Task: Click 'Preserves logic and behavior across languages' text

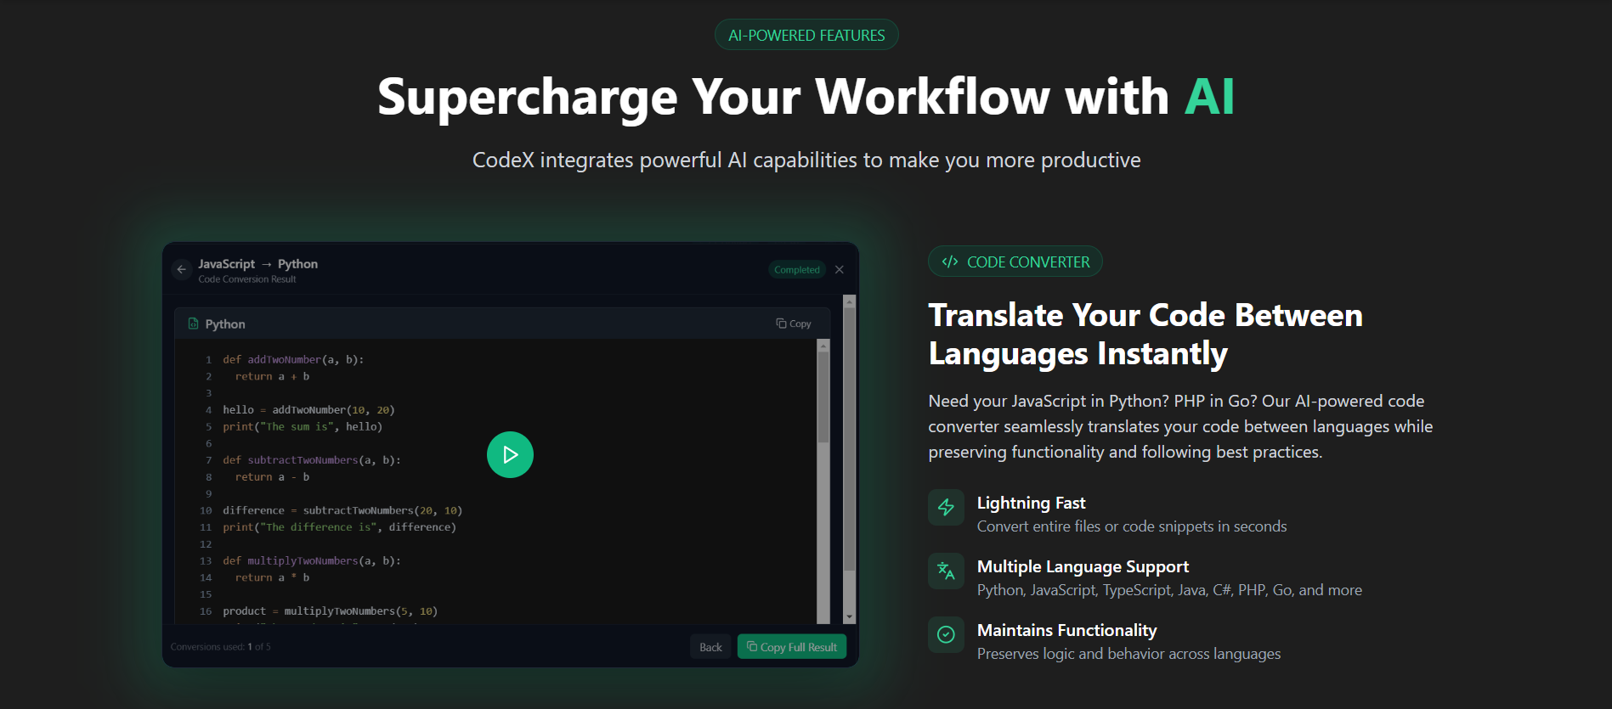Action: [x=1128, y=654]
